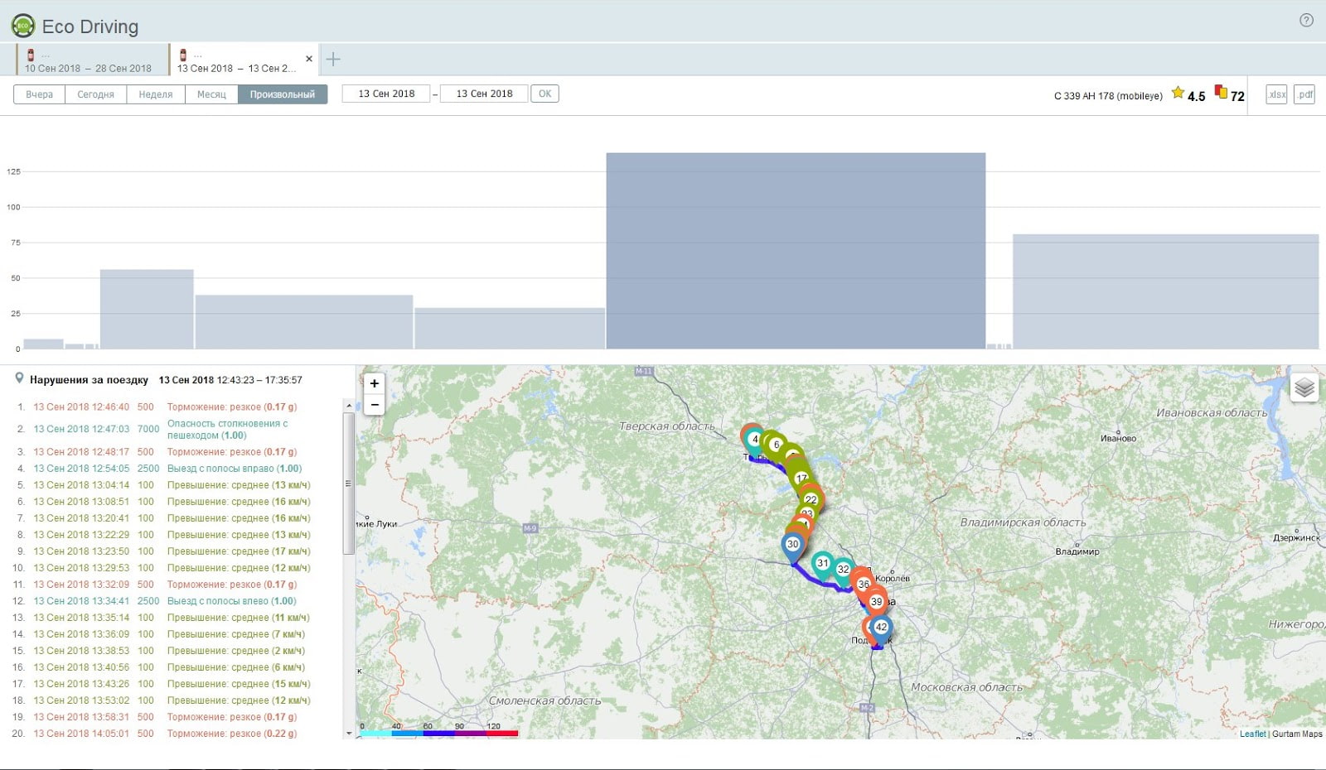1326x770 pixels.
Task: Click map marker number 42
Action: coord(881,628)
